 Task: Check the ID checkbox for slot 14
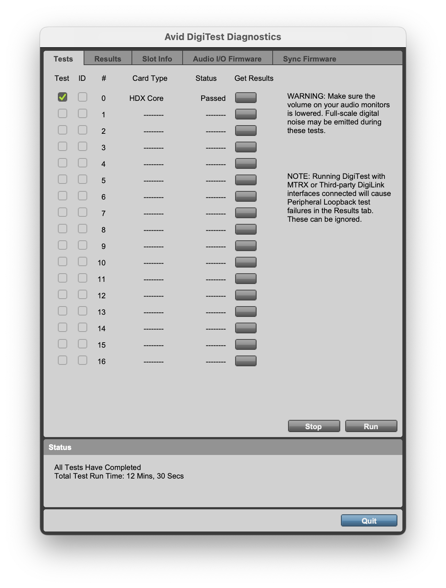pyautogui.click(x=83, y=327)
